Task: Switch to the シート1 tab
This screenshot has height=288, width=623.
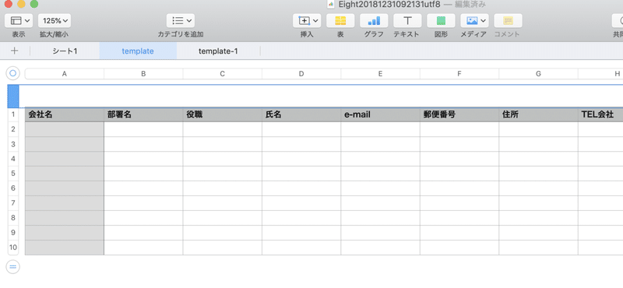Action: tap(65, 51)
